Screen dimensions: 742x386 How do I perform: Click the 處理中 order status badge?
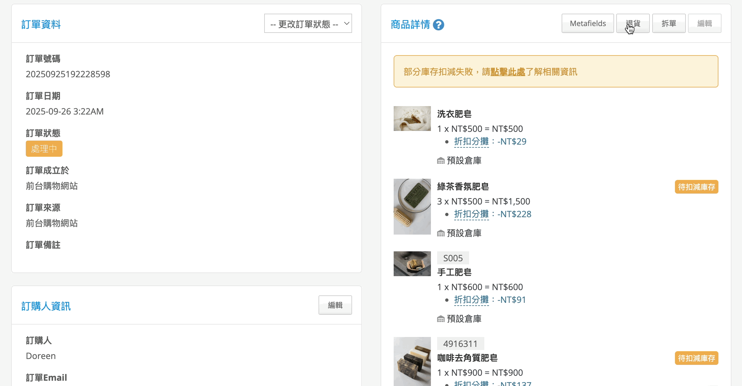[44, 149]
